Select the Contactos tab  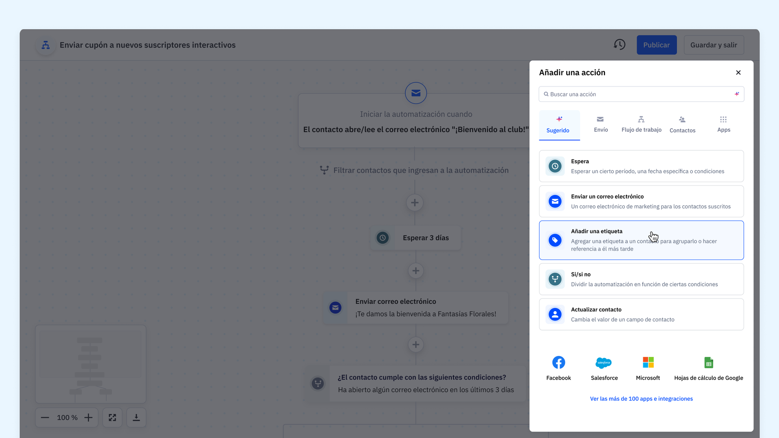(682, 125)
